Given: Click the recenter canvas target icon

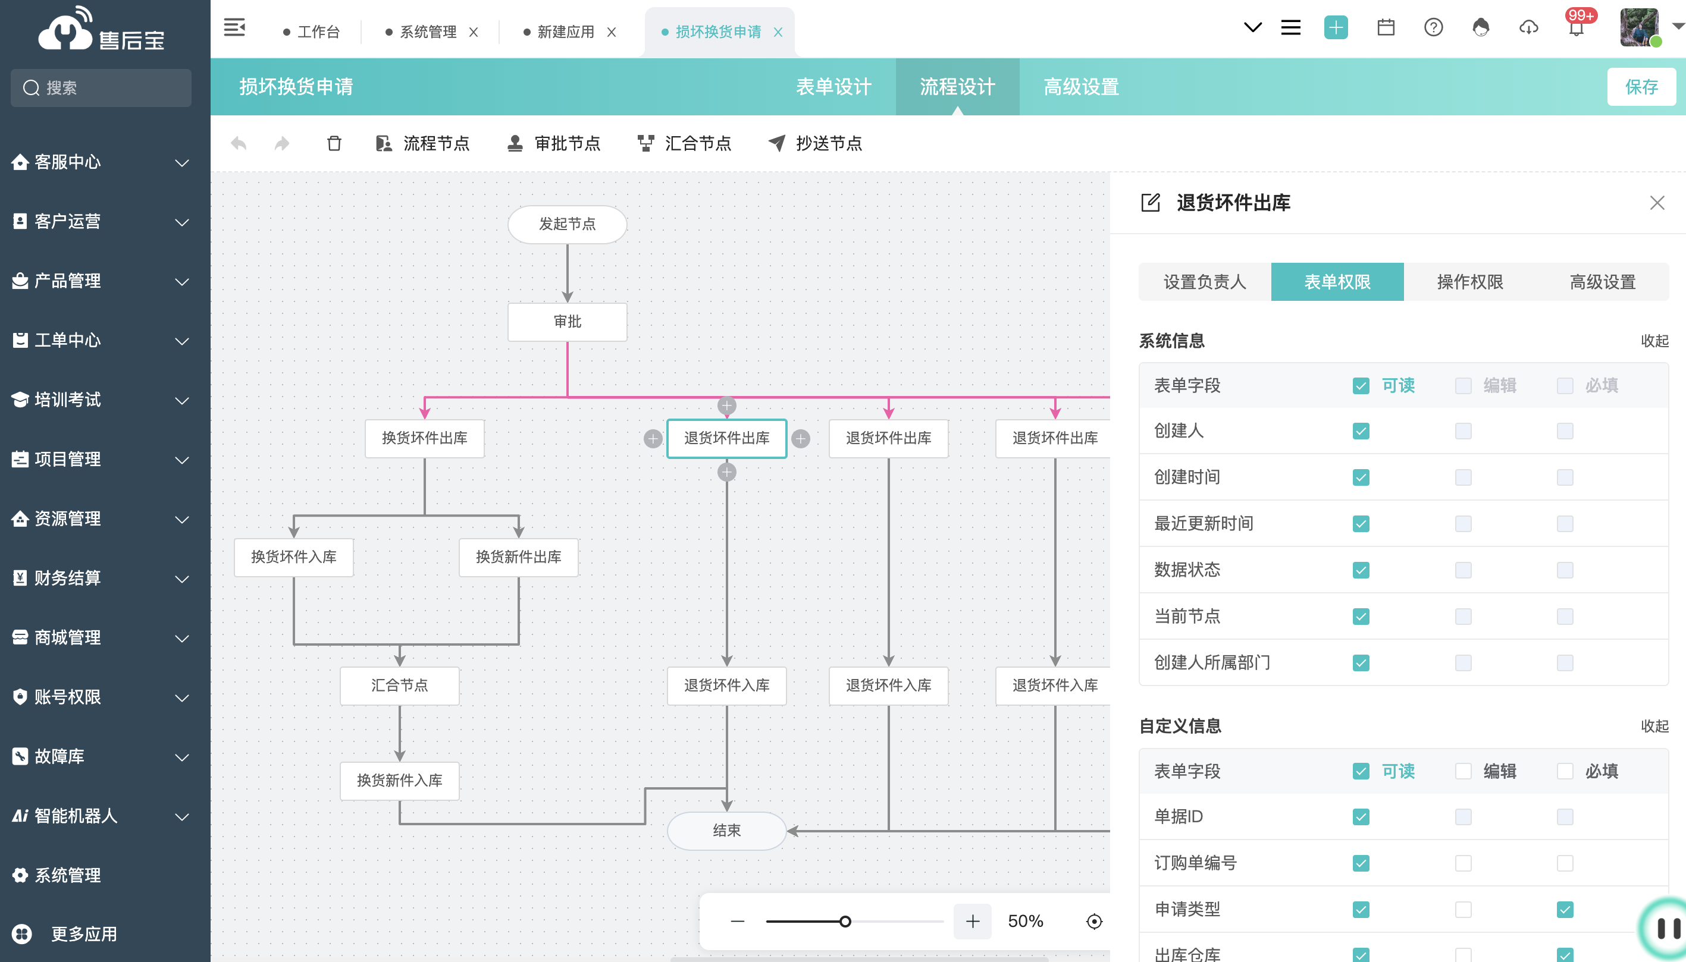Looking at the screenshot, I should pos(1095,921).
